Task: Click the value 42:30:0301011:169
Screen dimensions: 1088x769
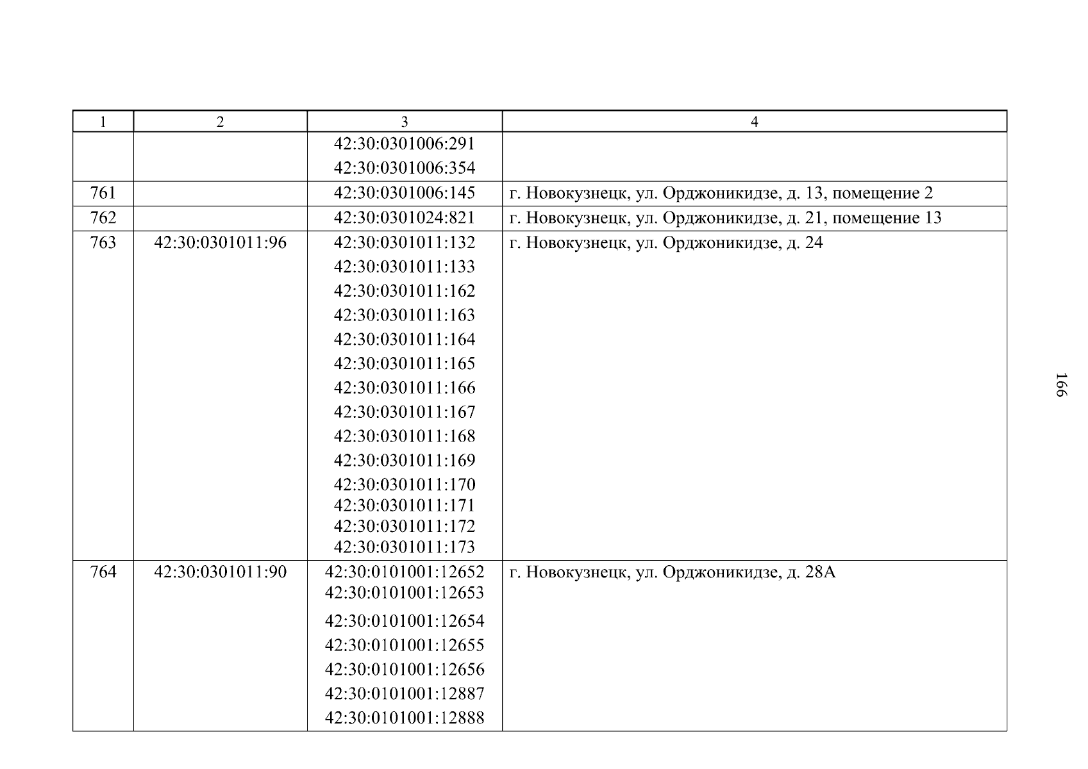Action: point(405,461)
